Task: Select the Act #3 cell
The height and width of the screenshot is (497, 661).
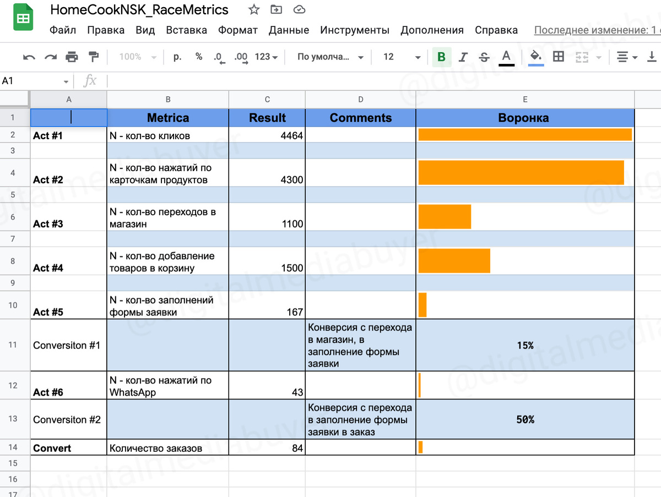Action: point(68,217)
